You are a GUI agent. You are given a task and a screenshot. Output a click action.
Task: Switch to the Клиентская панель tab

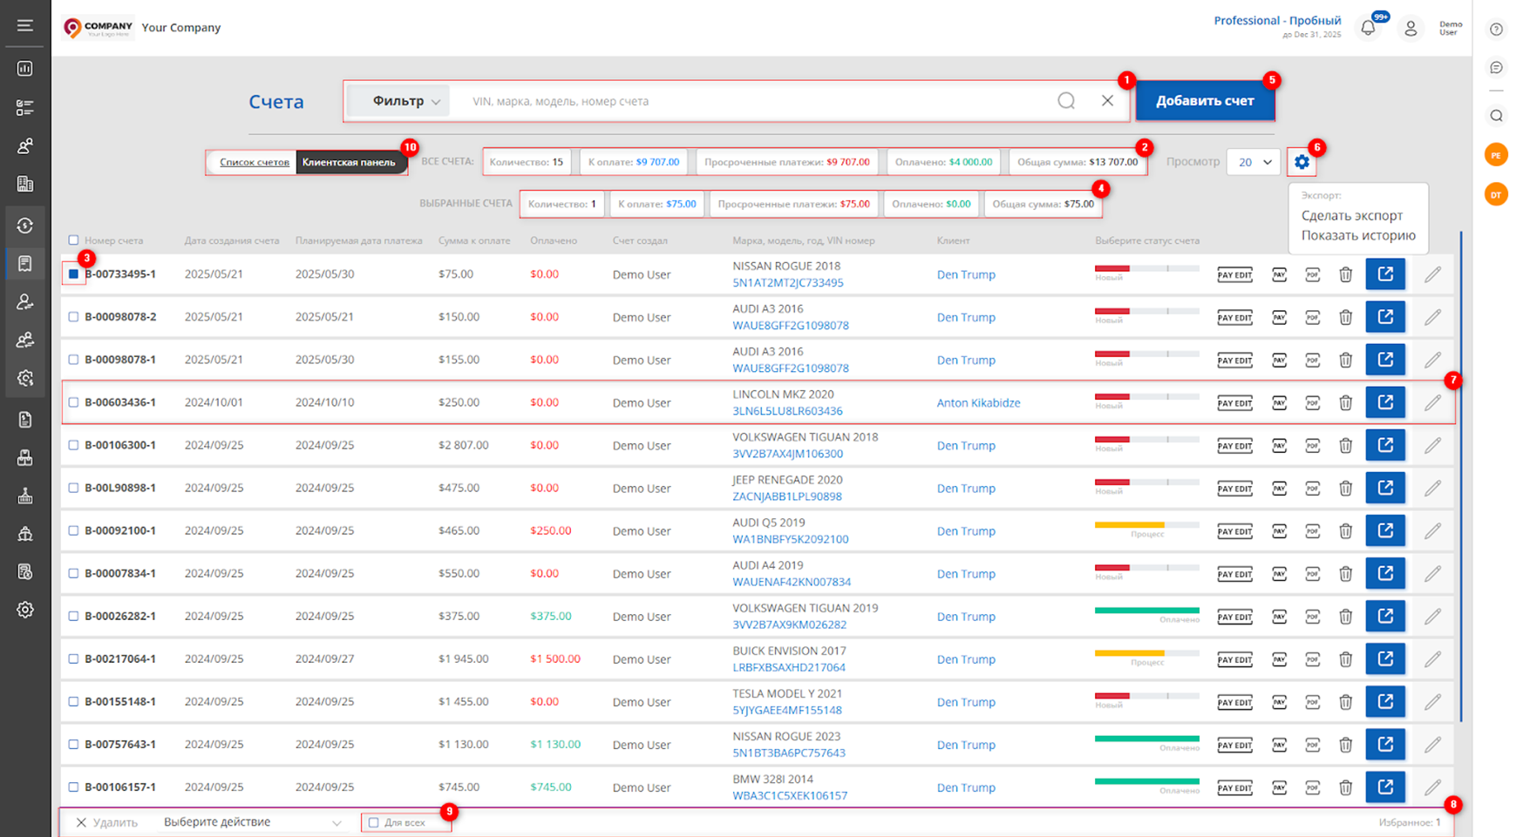349,162
